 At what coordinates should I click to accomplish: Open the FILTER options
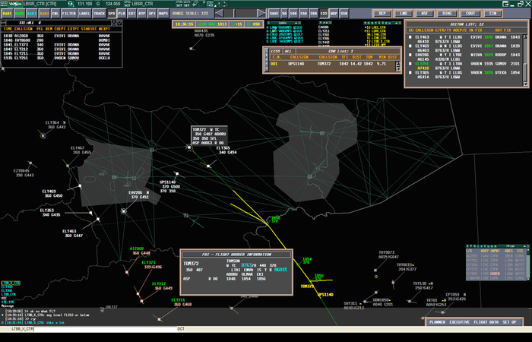coord(68,14)
